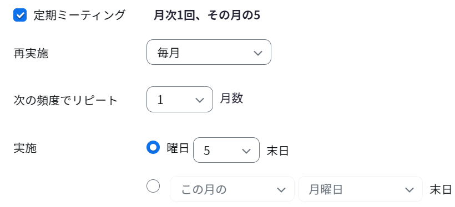Viewport: 455px width, 207px height.
Task: Click the 実施 field label
Action: click(25, 148)
